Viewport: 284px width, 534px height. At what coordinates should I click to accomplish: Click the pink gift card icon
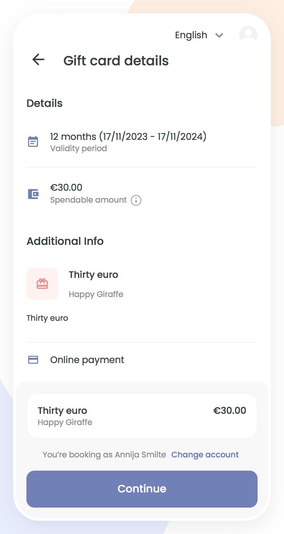point(42,284)
